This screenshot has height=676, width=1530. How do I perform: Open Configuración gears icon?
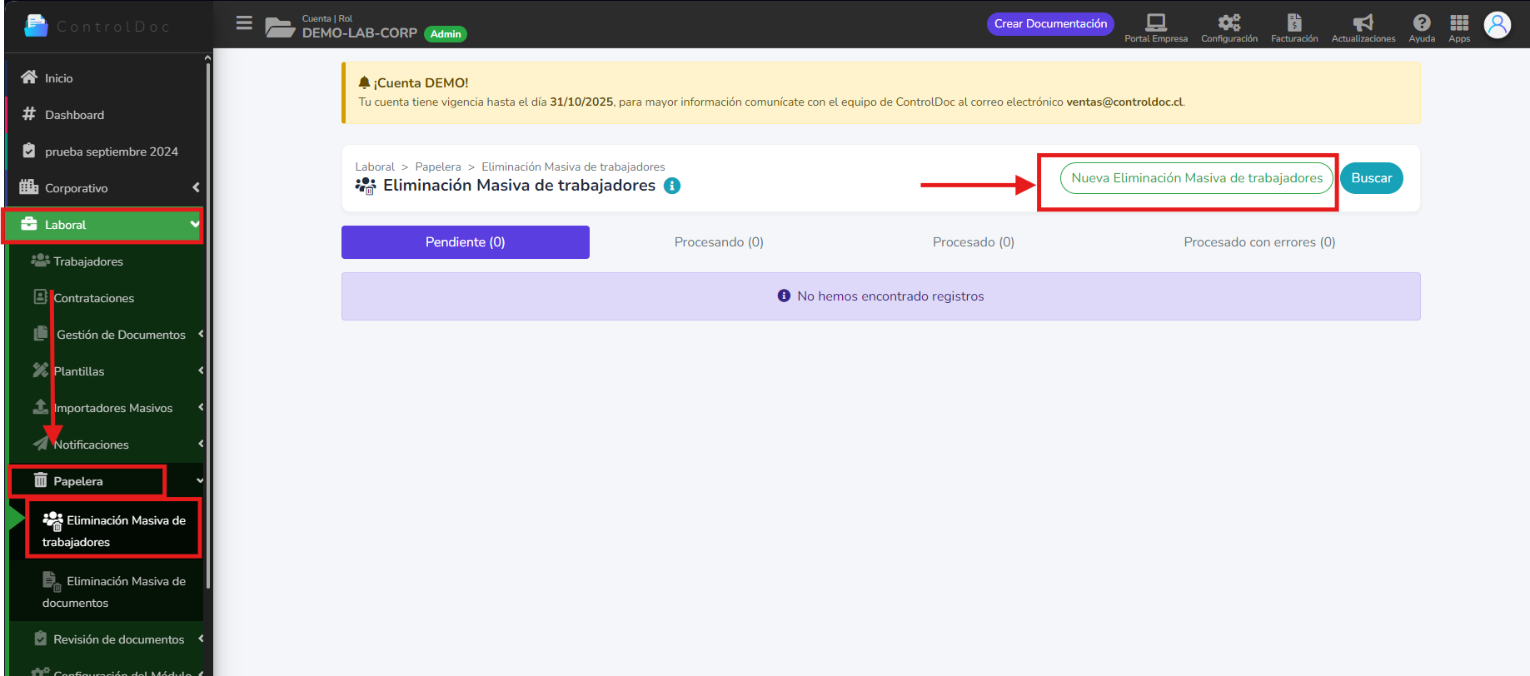tap(1229, 22)
